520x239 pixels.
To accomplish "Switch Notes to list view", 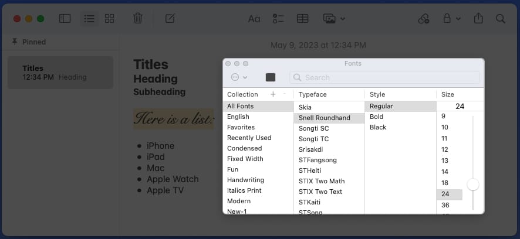I will click(x=89, y=19).
